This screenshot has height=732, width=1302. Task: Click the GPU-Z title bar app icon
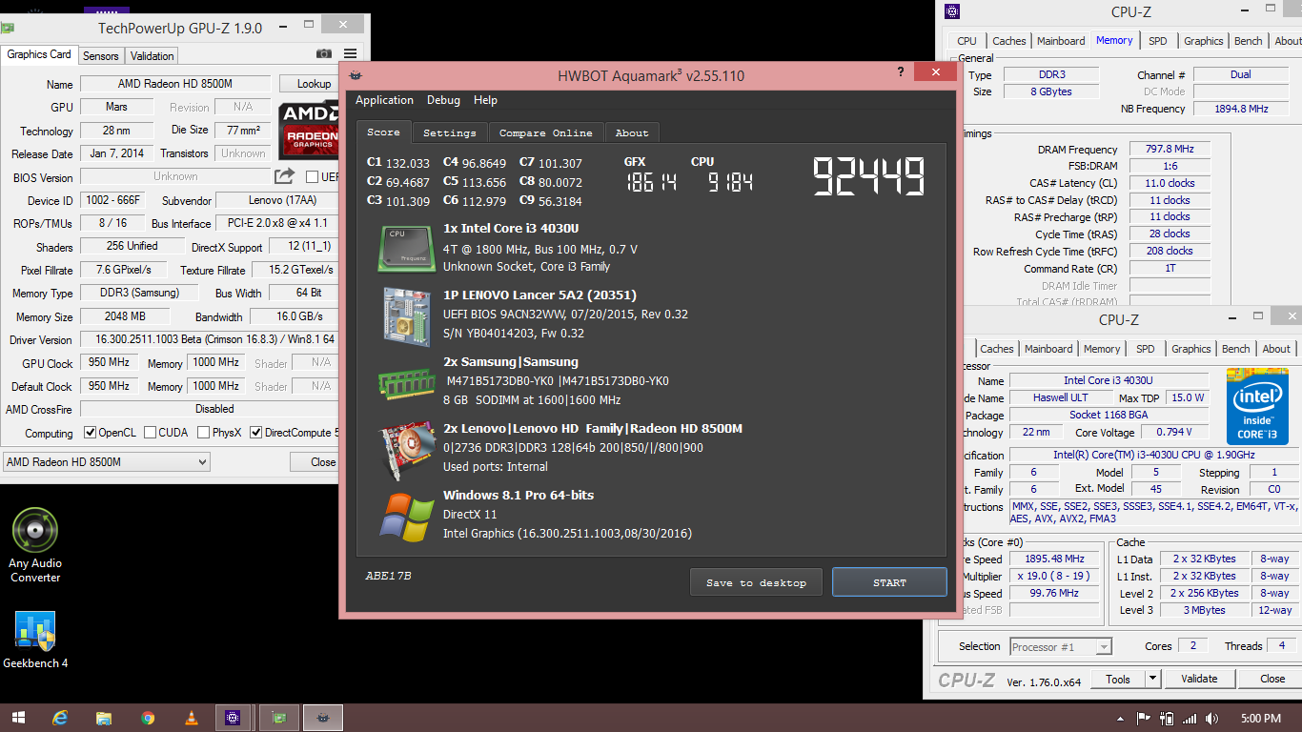point(8,28)
